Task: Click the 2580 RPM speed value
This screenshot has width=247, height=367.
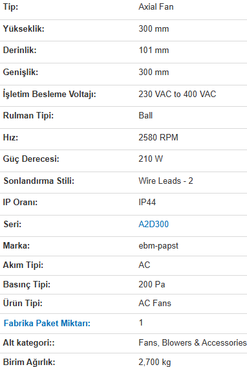Action: [x=158, y=137]
